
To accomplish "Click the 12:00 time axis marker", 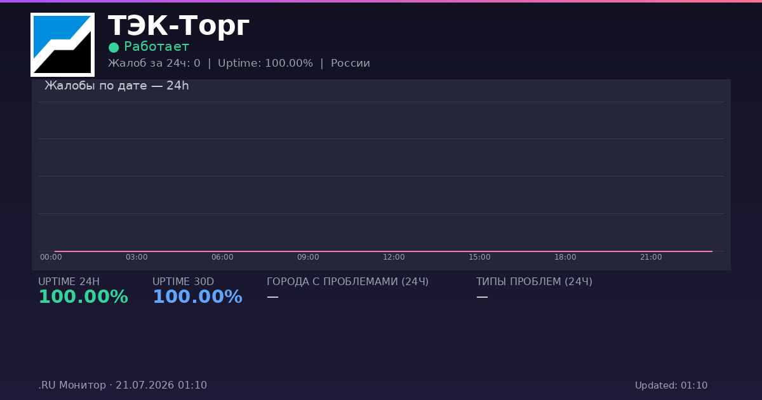I will (x=394, y=257).
